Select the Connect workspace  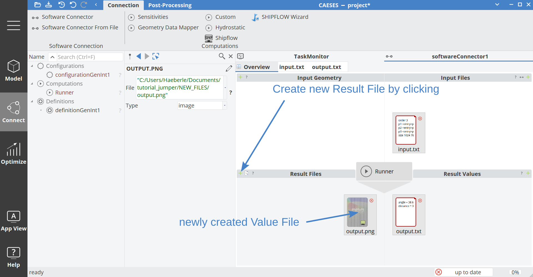[x=14, y=112]
